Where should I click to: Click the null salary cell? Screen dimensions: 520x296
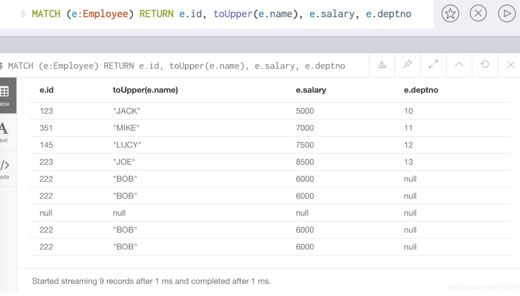(302, 213)
